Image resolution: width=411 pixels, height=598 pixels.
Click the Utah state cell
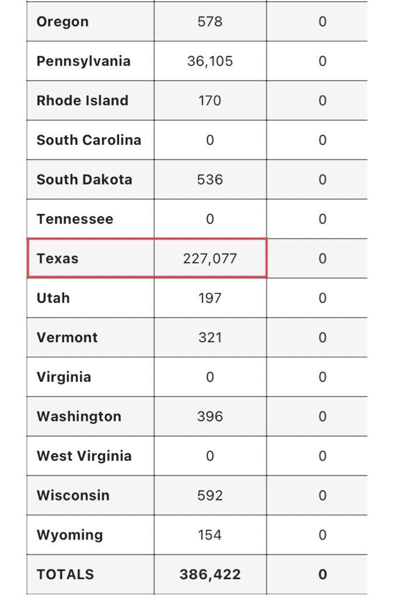[53, 298]
